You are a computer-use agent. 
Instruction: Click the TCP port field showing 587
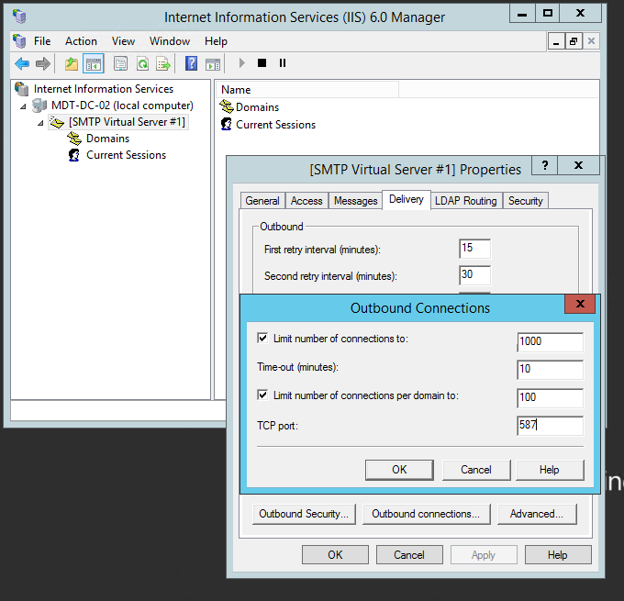tap(550, 426)
